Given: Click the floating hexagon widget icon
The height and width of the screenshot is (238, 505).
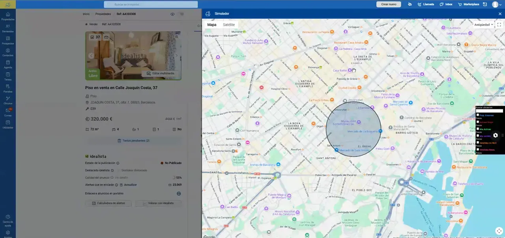Looking at the screenshot, I should [496, 135].
